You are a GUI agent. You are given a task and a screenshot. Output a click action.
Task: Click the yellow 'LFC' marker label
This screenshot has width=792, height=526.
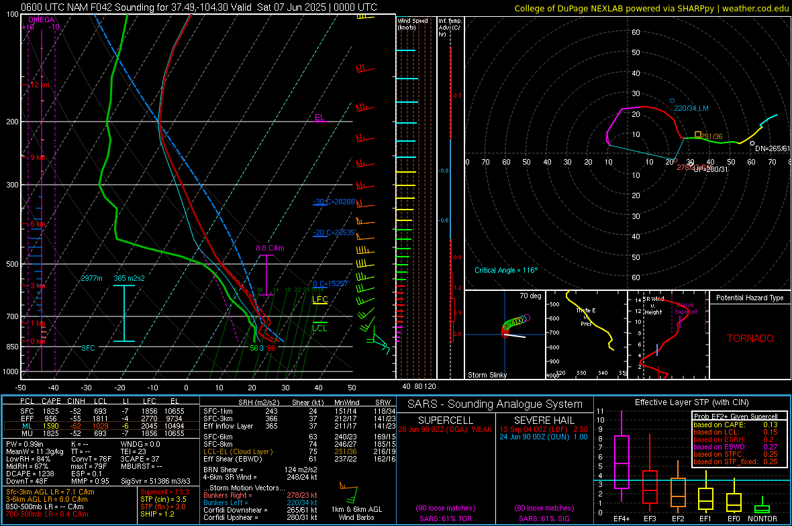click(320, 300)
